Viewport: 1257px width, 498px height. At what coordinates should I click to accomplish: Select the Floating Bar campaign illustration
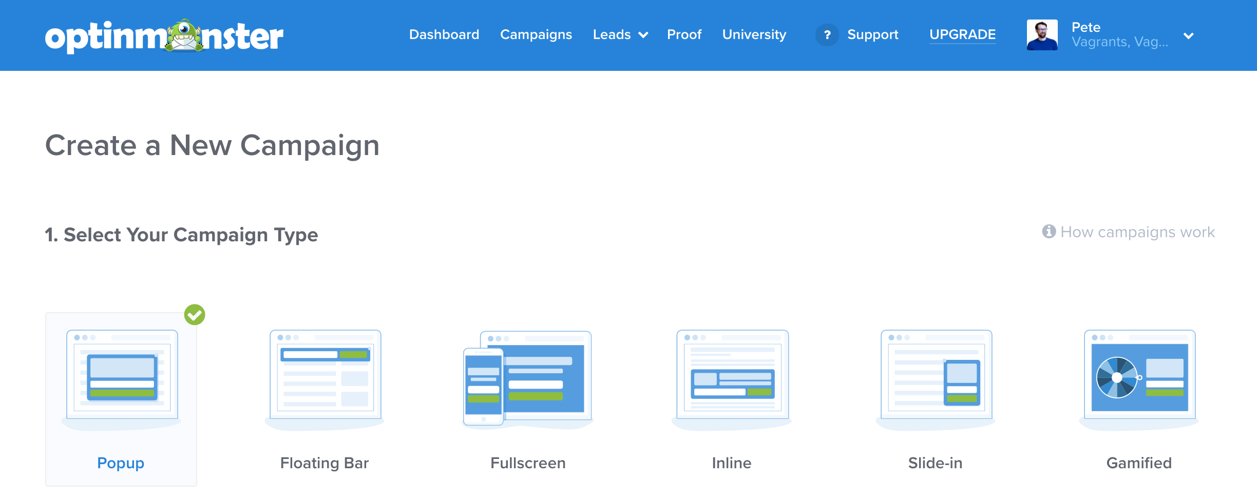pyautogui.click(x=325, y=379)
